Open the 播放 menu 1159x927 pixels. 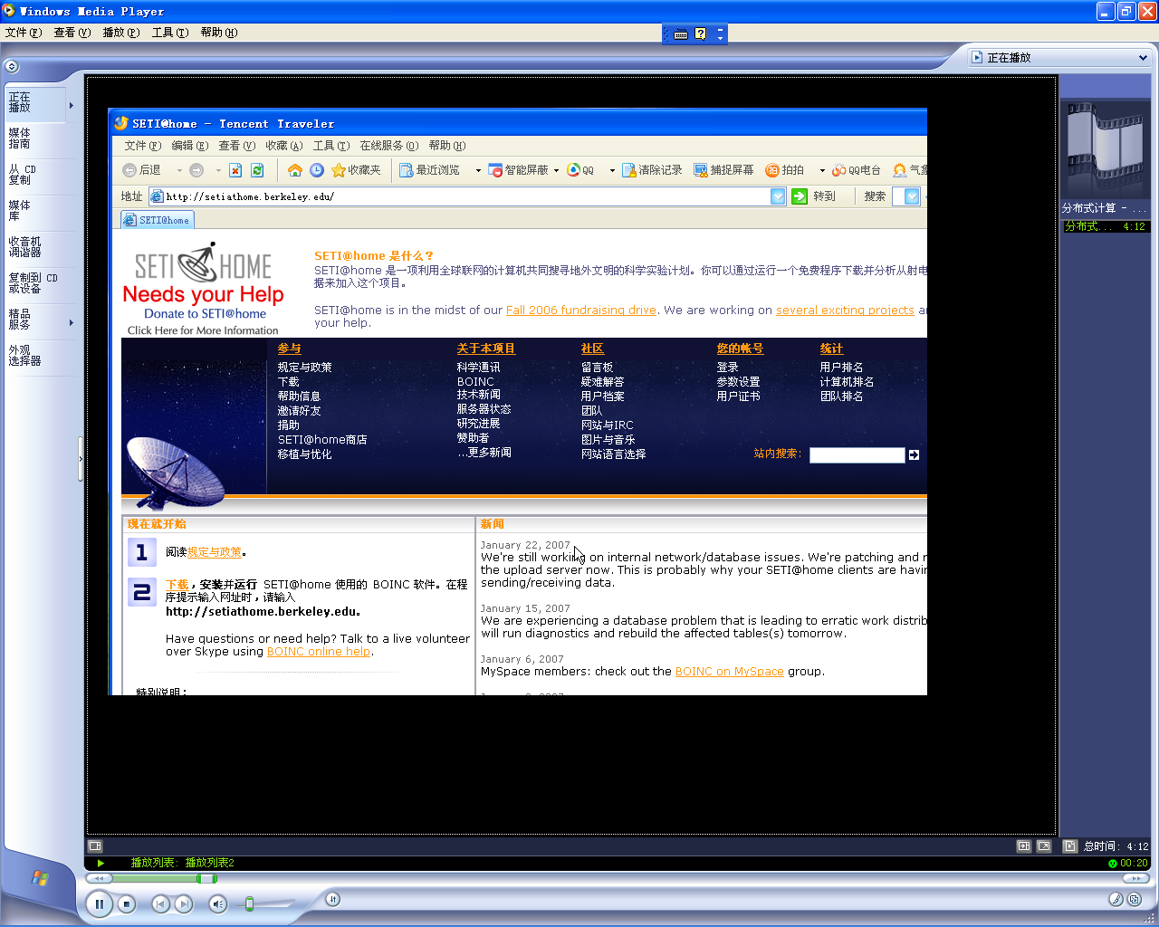pos(121,33)
